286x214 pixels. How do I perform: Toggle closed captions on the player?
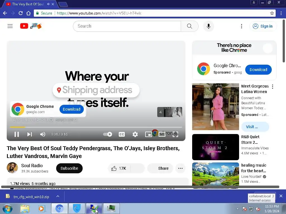[x=122, y=134]
